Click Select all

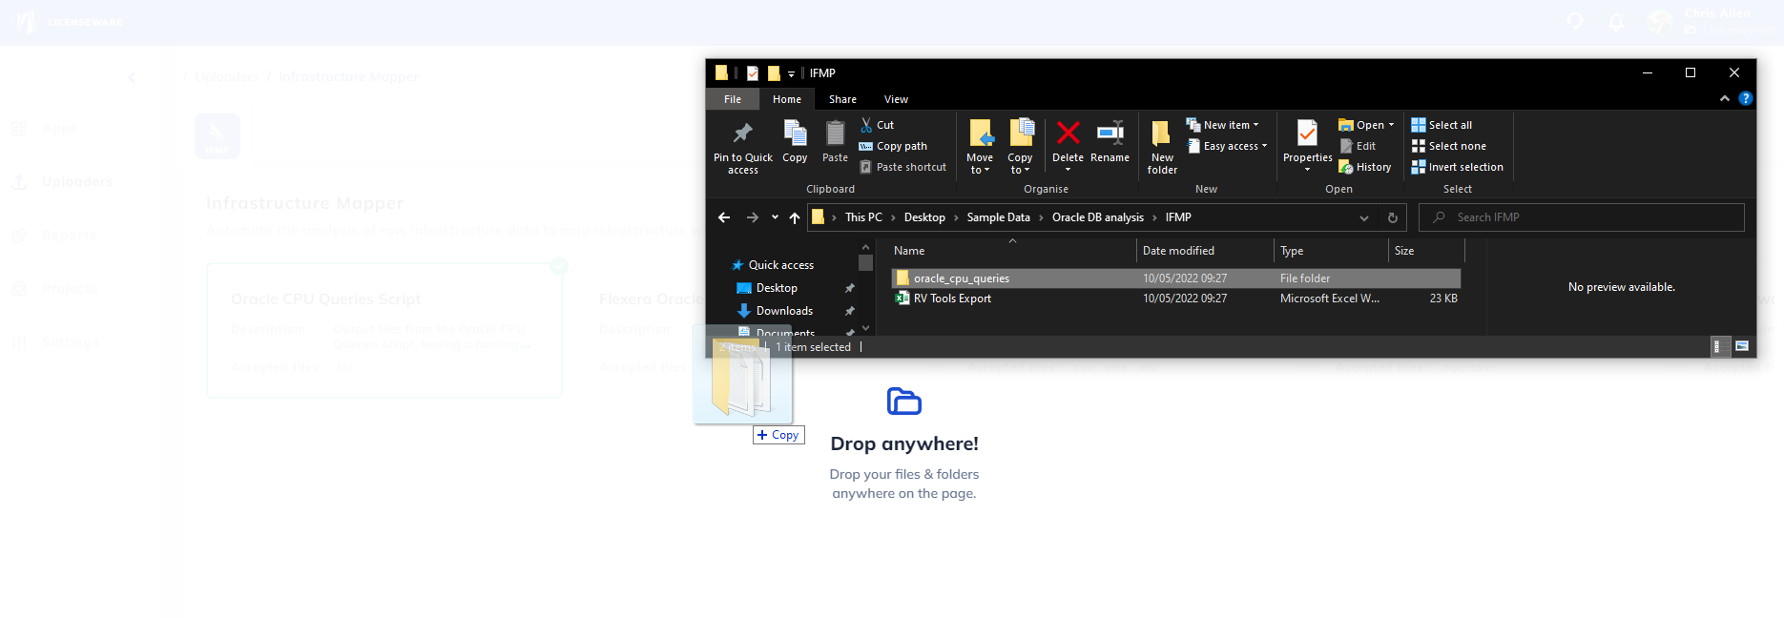pyautogui.click(x=1442, y=125)
